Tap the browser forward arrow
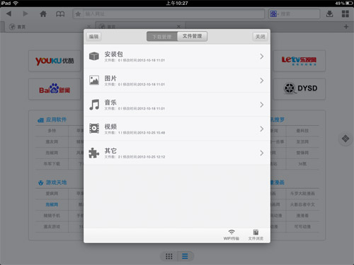354x265 pixels. pos(25,13)
